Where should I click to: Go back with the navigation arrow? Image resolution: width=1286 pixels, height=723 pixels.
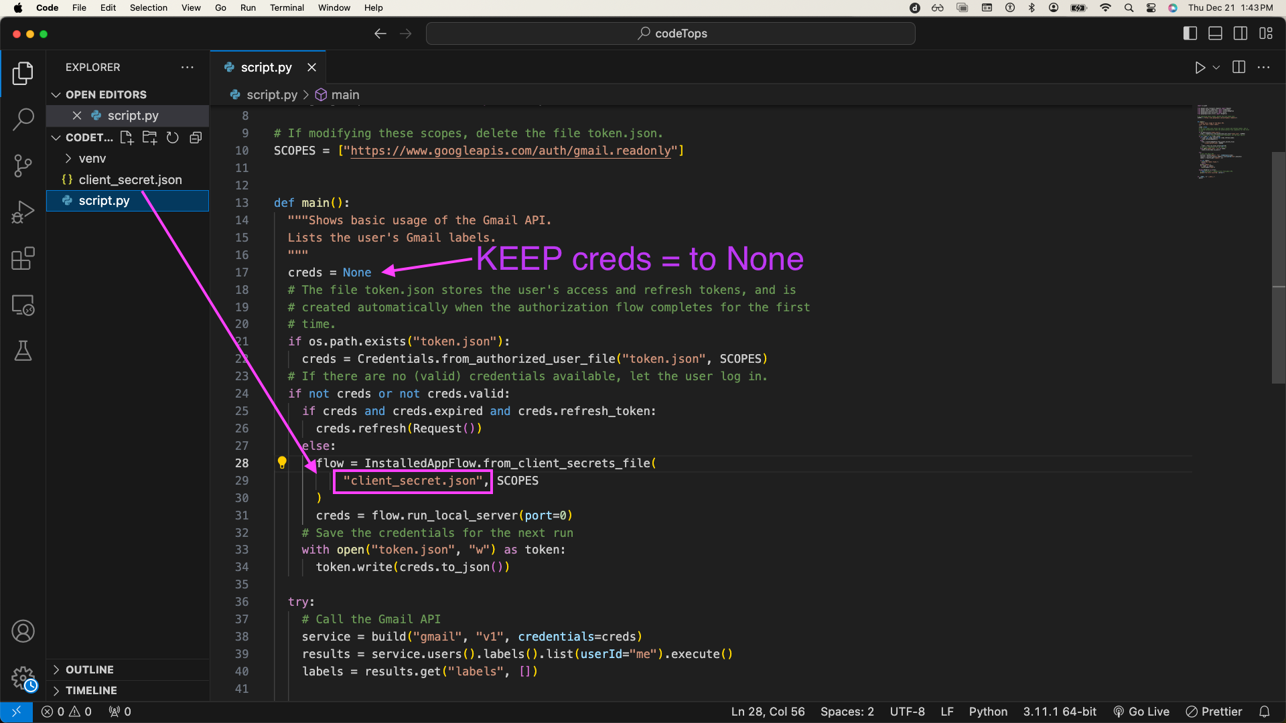point(380,33)
